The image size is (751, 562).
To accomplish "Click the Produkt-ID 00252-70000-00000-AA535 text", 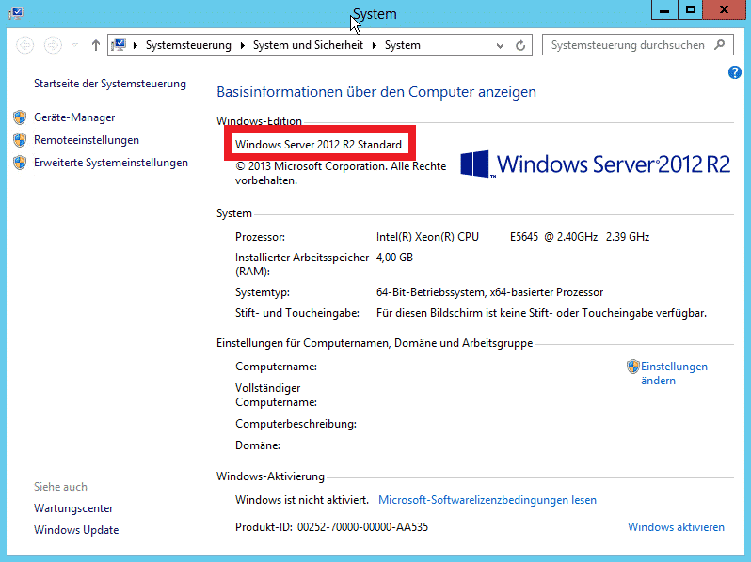I will point(331,527).
